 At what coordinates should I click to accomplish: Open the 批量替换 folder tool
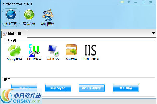(71, 52)
